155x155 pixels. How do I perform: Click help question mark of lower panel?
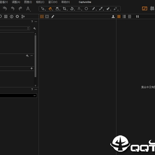tap(32, 90)
